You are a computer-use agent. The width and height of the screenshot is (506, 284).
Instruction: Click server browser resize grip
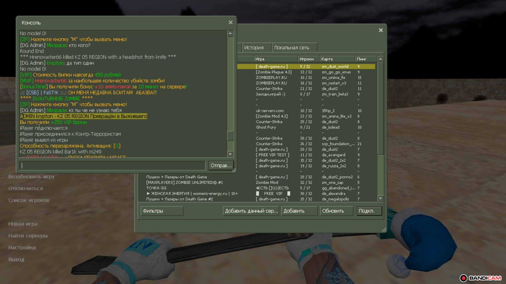tap(384, 230)
